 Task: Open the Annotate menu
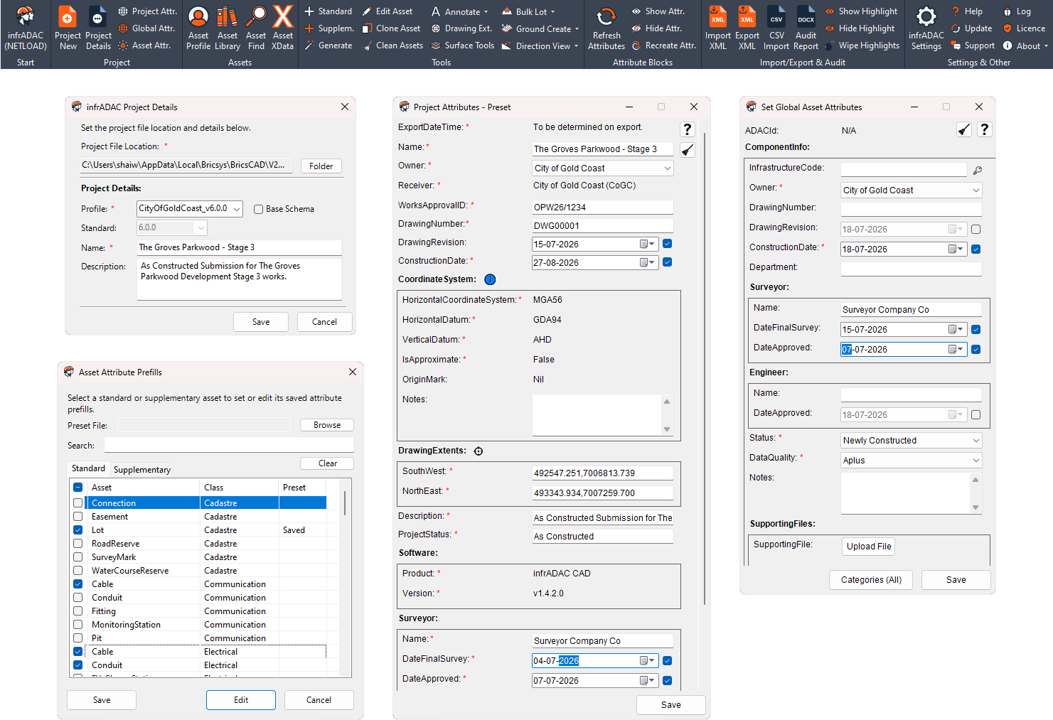coord(460,11)
